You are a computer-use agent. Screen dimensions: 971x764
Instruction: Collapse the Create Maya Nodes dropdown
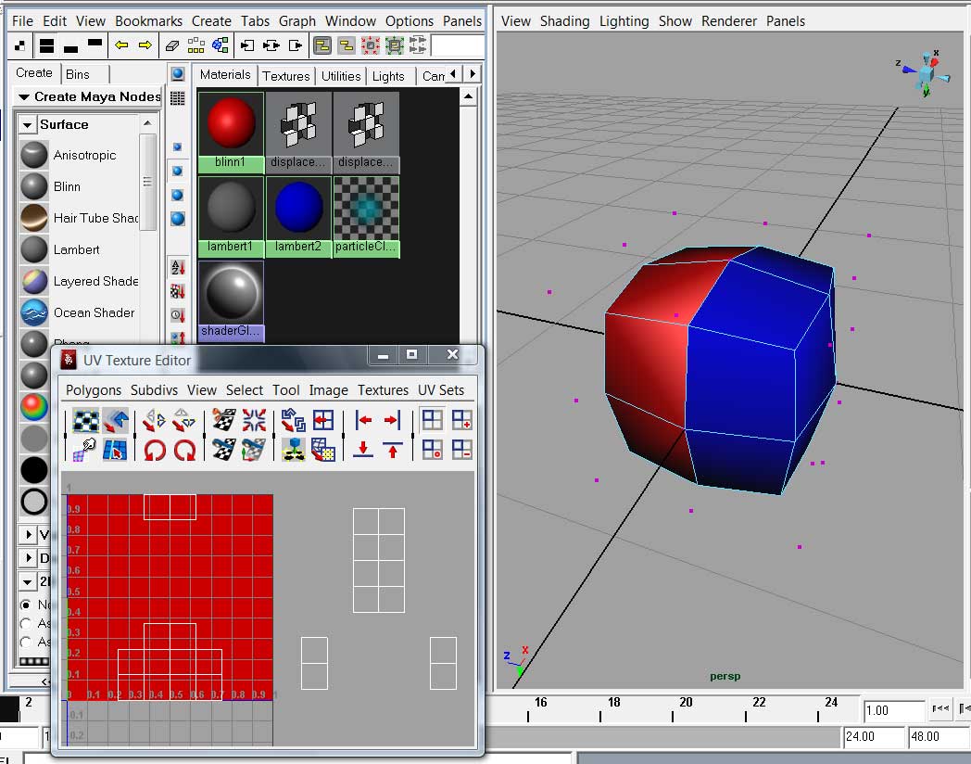23,96
